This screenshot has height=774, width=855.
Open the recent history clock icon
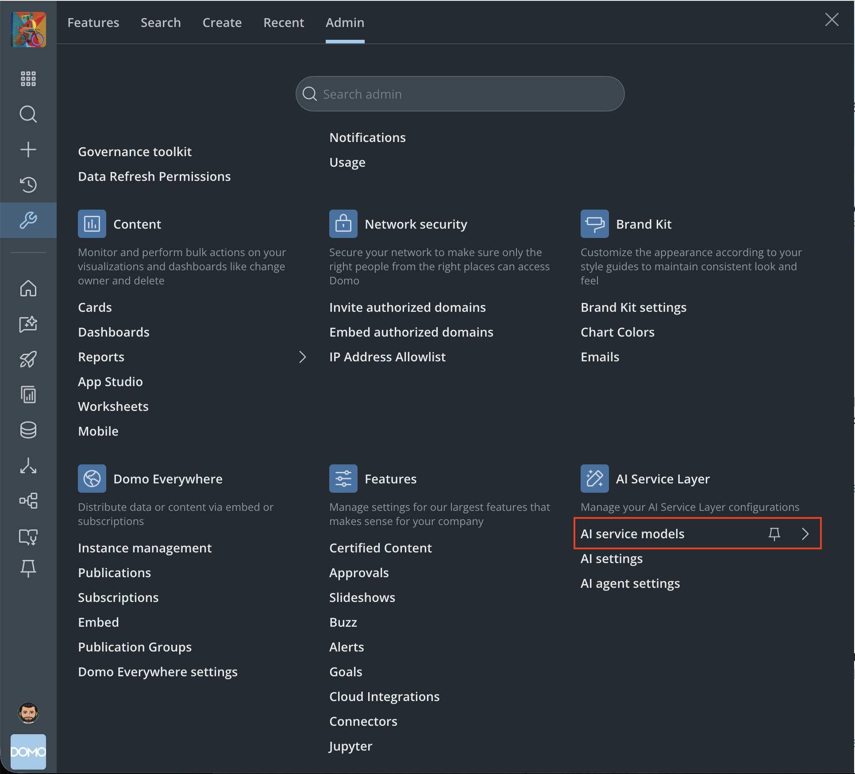tap(28, 185)
